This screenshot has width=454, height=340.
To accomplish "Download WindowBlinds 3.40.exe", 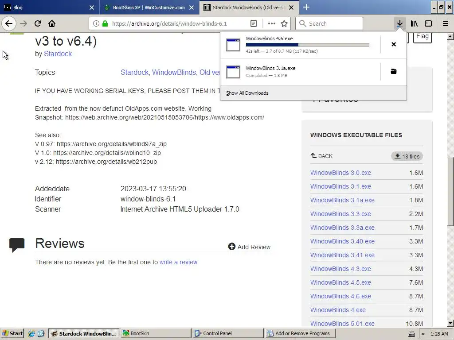I will click(x=342, y=241).
